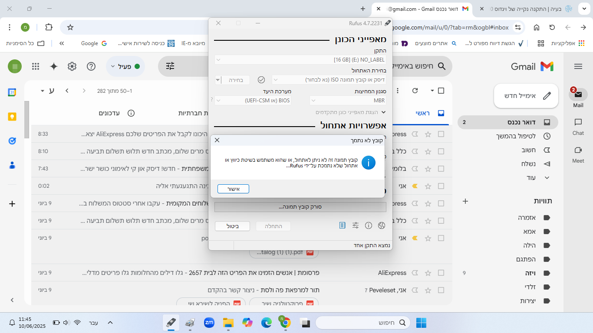Click ביטול button in Rufus
The height and width of the screenshot is (333, 593).
click(x=233, y=226)
